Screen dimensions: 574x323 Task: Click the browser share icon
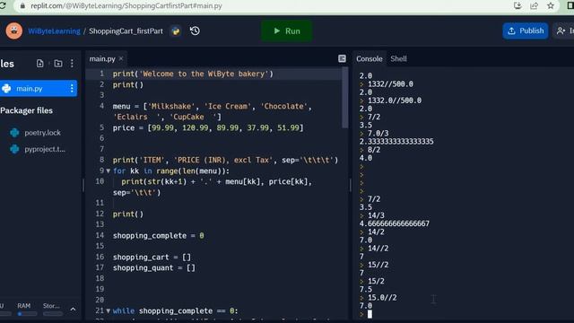pos(535,5)
